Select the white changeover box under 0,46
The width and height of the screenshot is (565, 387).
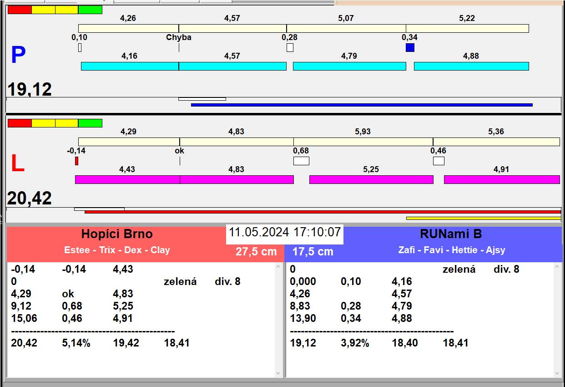tap(439, 161)
